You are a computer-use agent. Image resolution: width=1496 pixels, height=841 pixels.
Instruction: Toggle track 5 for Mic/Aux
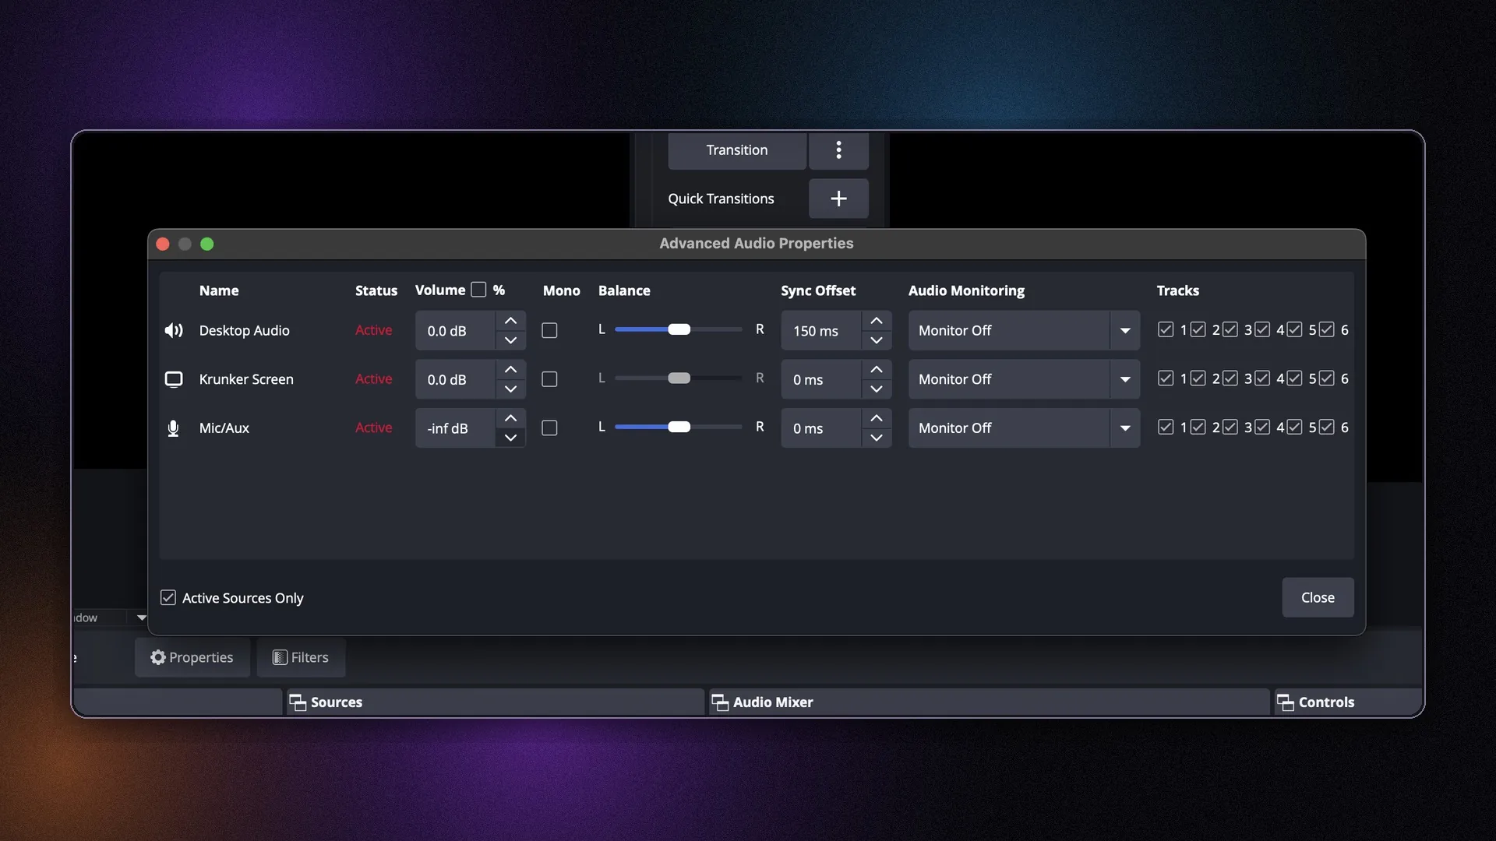(1294, 427)
